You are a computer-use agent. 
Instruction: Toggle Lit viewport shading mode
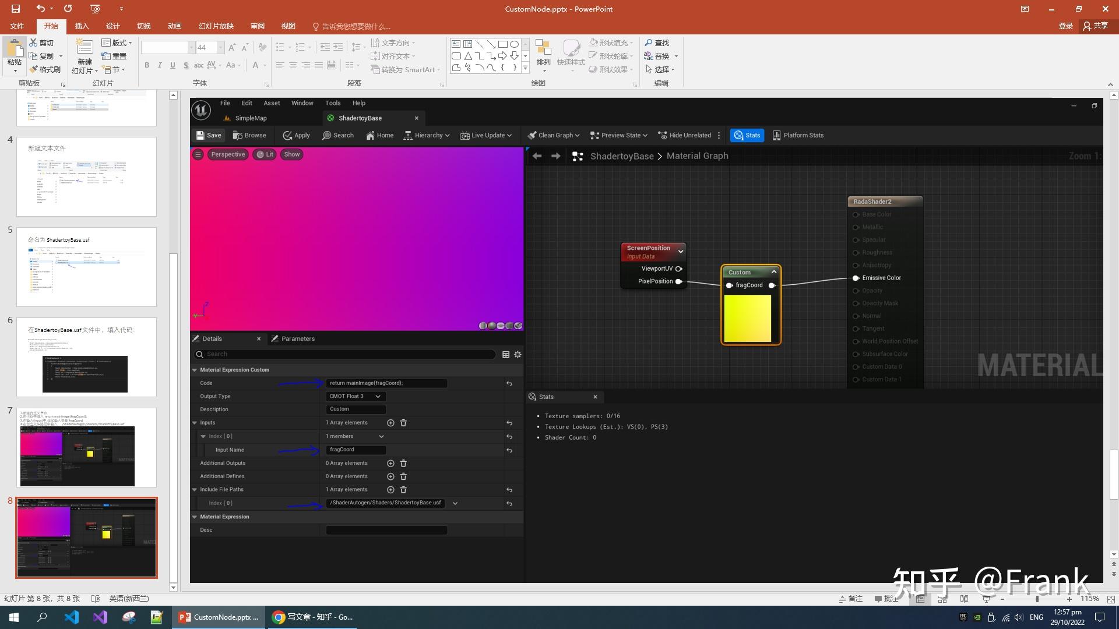(x=265, y=154)
